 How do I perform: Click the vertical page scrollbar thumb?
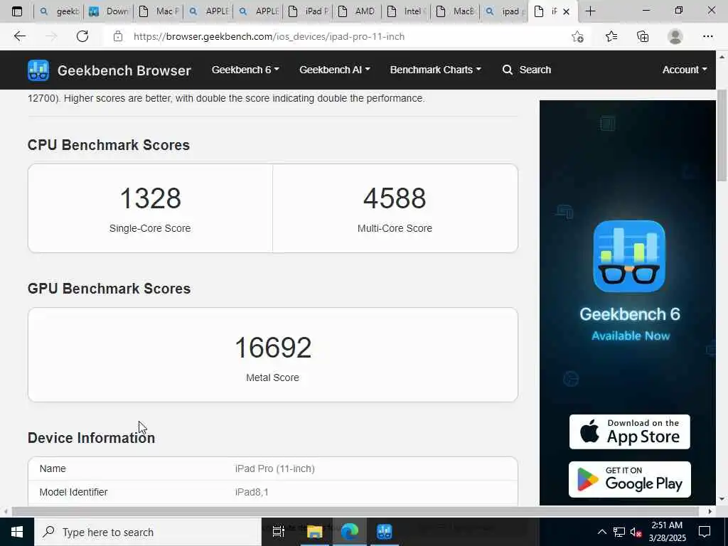pos(722,136)
